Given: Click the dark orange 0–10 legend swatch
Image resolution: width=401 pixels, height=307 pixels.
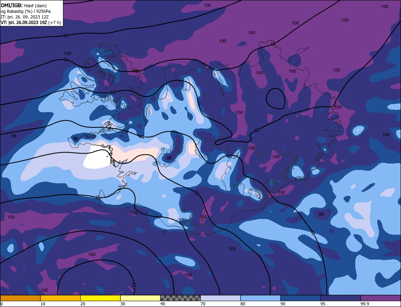Looking at the screenshot, I should pyautogui.click(x=20, y=298).
